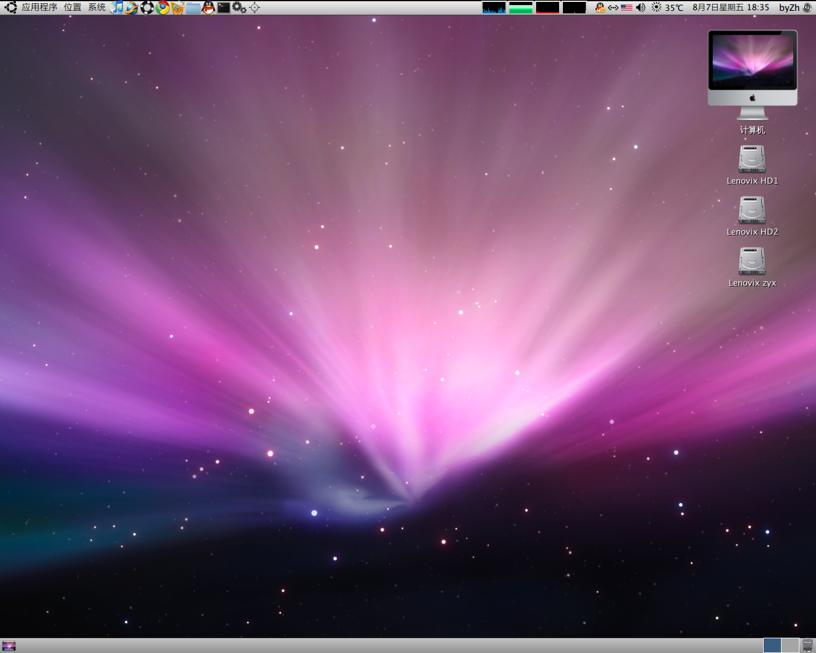Switch to the first blue workspace

tap(772, 645)
